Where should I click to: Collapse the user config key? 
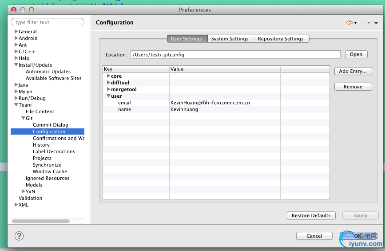tap(108, 96)
